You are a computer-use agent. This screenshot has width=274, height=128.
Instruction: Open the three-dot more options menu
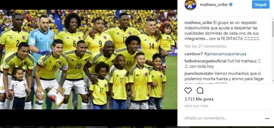[267, 119]
